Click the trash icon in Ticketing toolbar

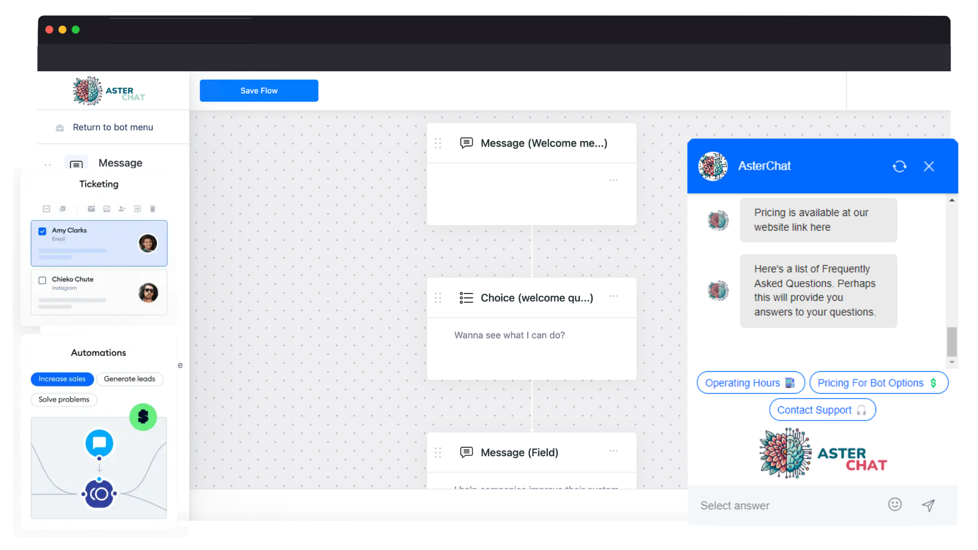[x=152, y=209]
